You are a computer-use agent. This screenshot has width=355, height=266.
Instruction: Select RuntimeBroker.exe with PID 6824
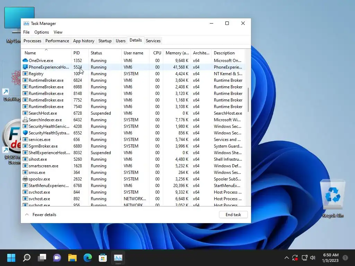133,80
